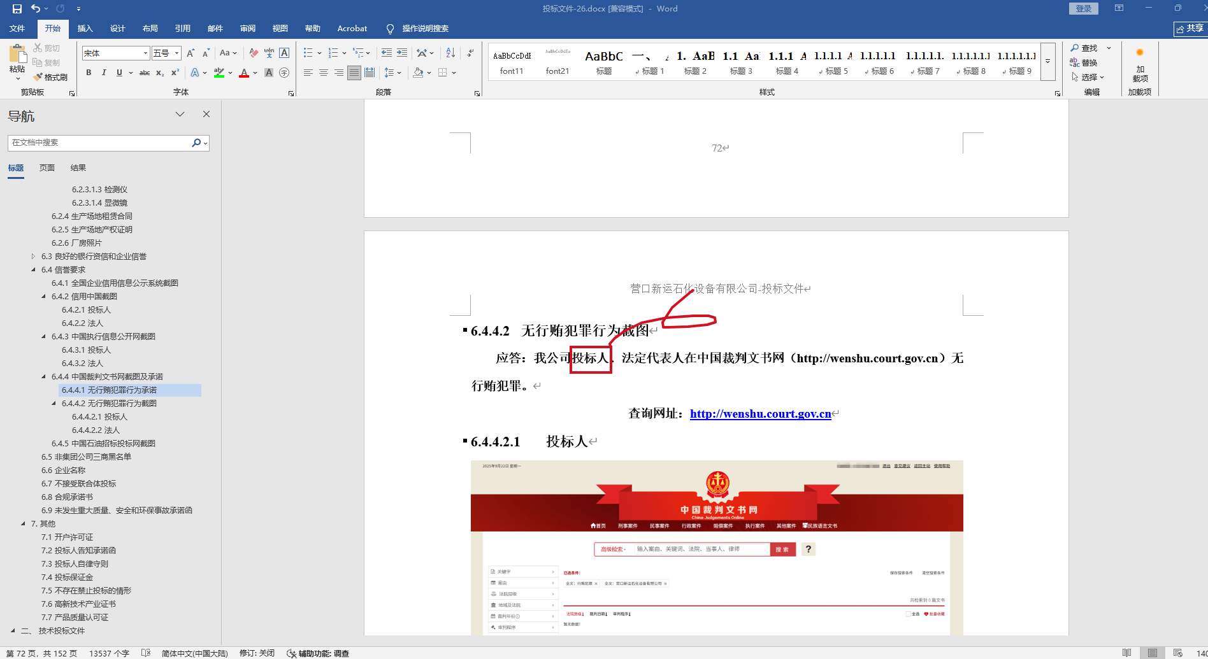Toggle show/hide paragraph marks
The height and width of the screenshot is (659, 1208).
click(470, 53)
